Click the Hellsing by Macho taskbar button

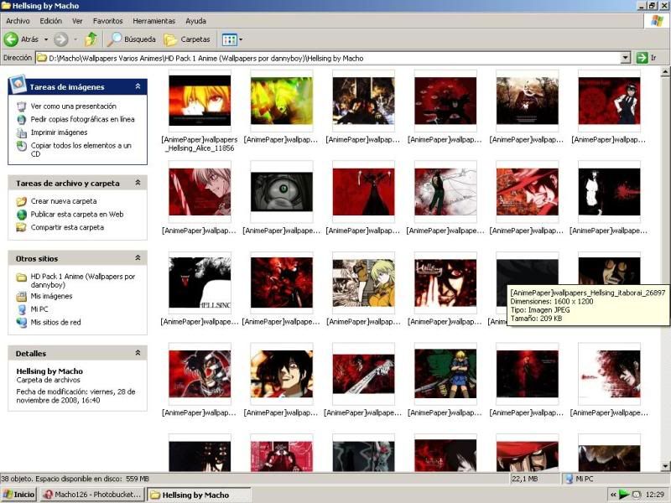(x=199, y=495)
